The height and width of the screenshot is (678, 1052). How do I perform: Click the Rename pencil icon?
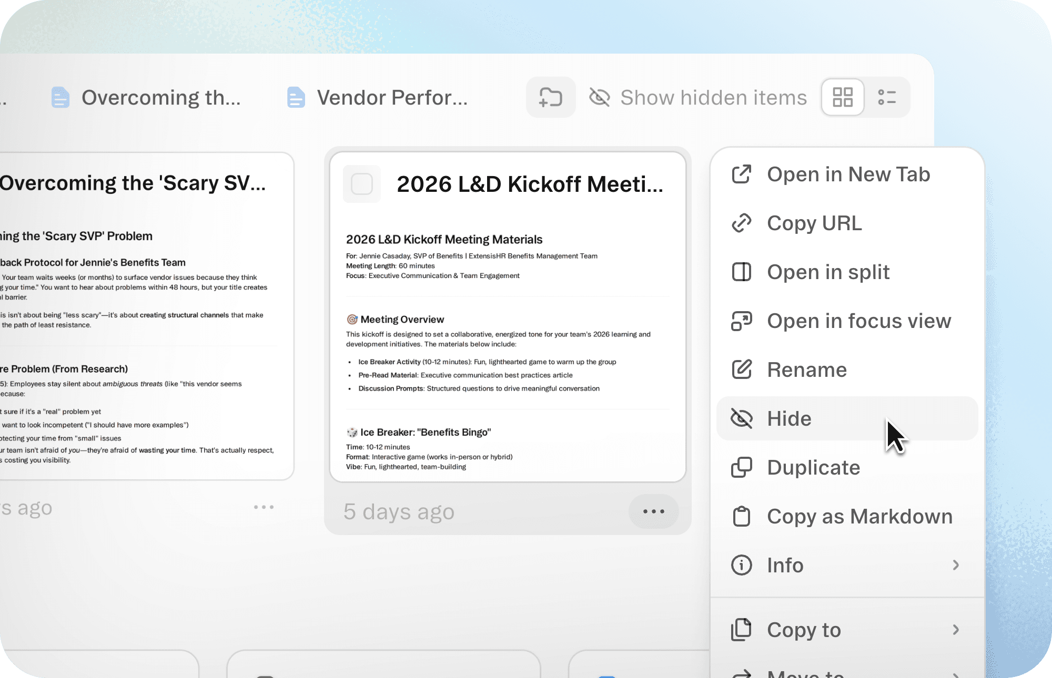(x=742, y=370)
